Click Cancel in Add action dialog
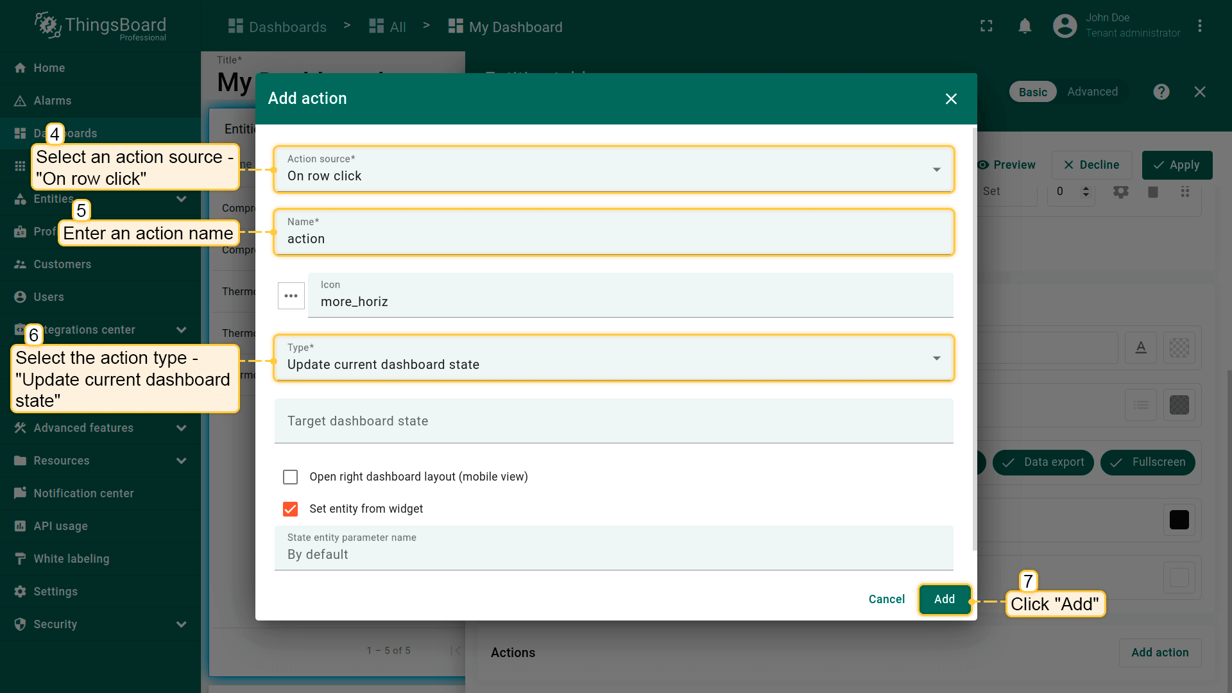This screenshot has width=1232, height=693. 886,599
